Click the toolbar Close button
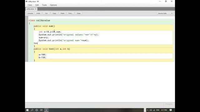The width and height of the screenshot is (200, 112). tap(78, 13)
